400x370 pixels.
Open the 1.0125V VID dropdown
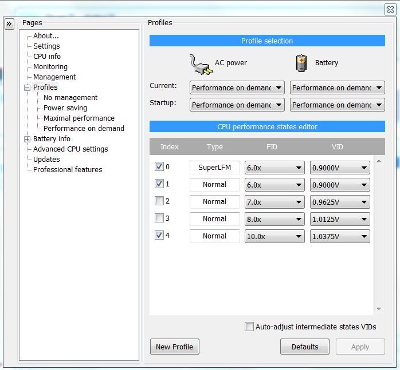[x=340, y=219]
